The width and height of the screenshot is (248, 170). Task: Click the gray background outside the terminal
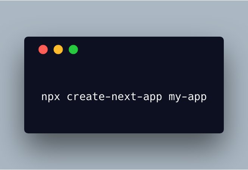click(124, 17)
